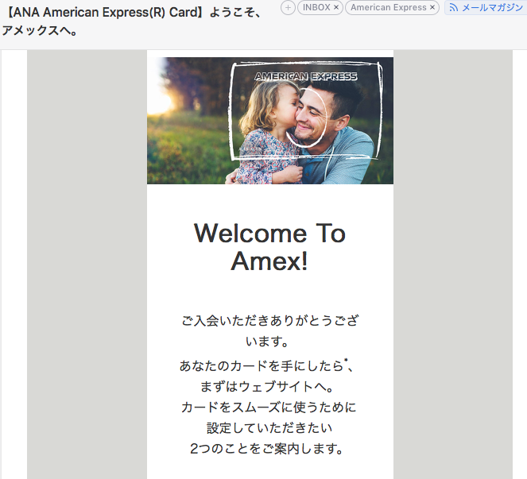Image resolution: width=527 pixels, height=479 pixels.
Task: Click the line "まずはウェブサイトへ。"
Action: 267,386
